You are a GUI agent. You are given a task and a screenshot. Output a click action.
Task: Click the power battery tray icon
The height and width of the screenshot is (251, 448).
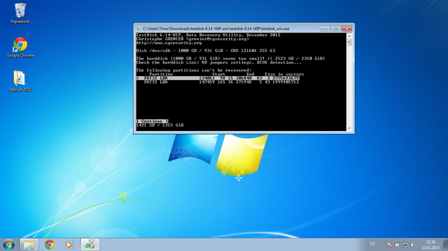click(x=397, y=245)
